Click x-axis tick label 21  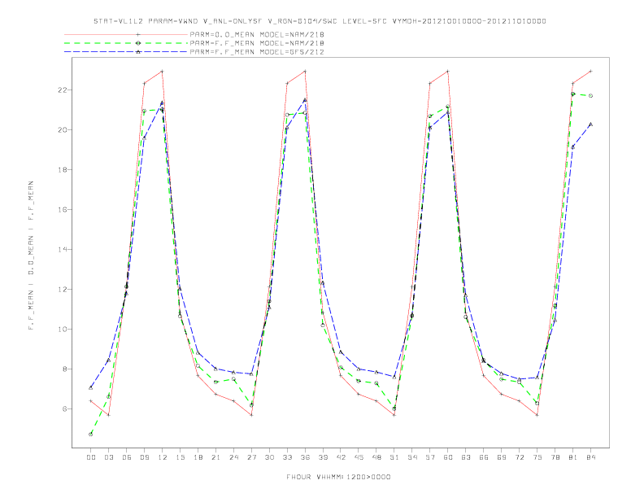click(215, 457)
